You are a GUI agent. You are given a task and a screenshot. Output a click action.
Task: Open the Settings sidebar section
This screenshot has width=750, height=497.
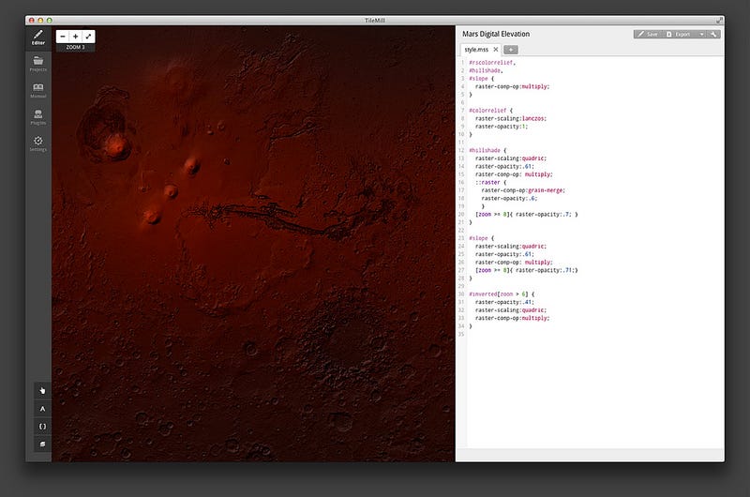tap(38, 144)
